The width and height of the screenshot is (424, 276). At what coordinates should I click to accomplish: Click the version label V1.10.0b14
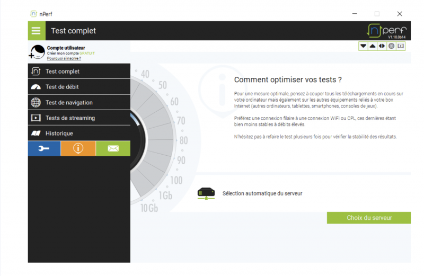(x=396, y=37)
